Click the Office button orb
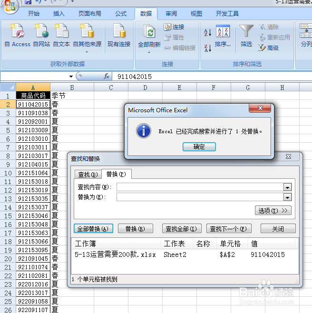Screen dimensions: 312x313 pyautogui.click(x=10, y=6)
